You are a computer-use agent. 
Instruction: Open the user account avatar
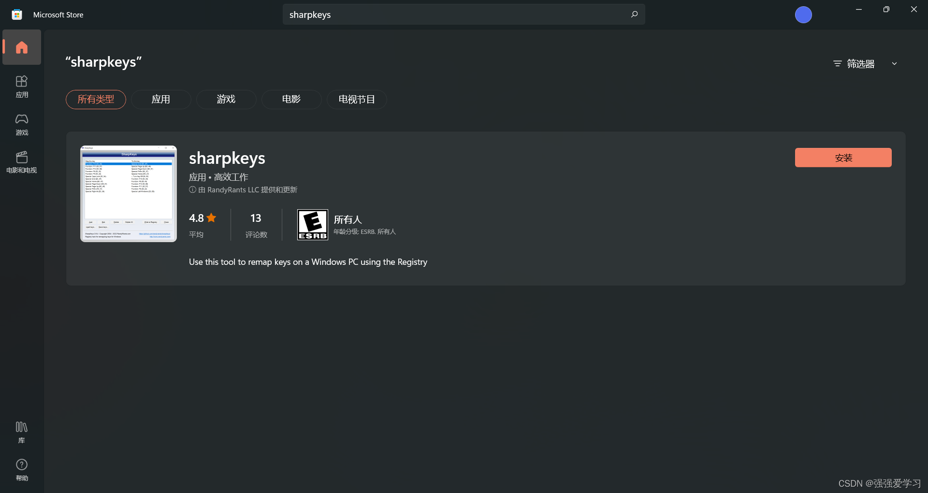tap(803, 15)
